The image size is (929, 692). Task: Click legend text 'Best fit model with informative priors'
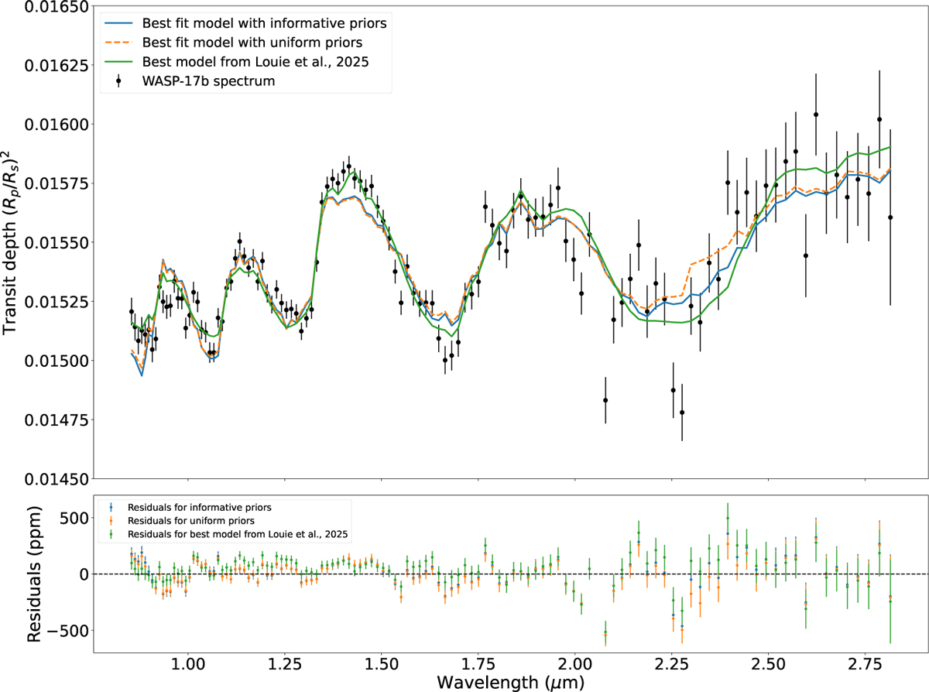click(x=263, y=24)
